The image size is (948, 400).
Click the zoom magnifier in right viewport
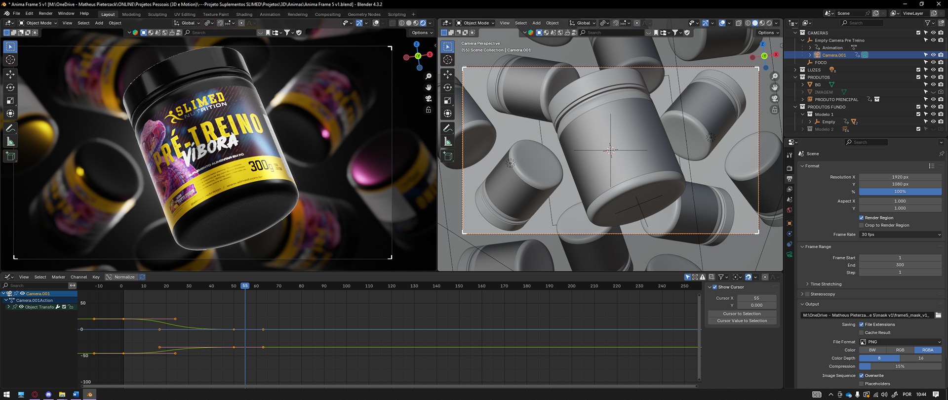click(775, 77)
